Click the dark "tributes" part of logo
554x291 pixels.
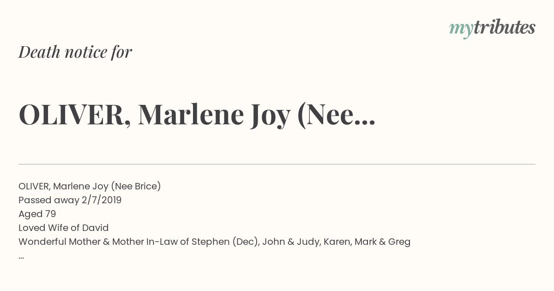point(504,28)
